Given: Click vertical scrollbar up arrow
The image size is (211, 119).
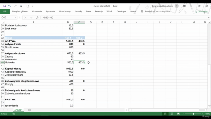Looking at the screenshot, I should coord(209,22).
